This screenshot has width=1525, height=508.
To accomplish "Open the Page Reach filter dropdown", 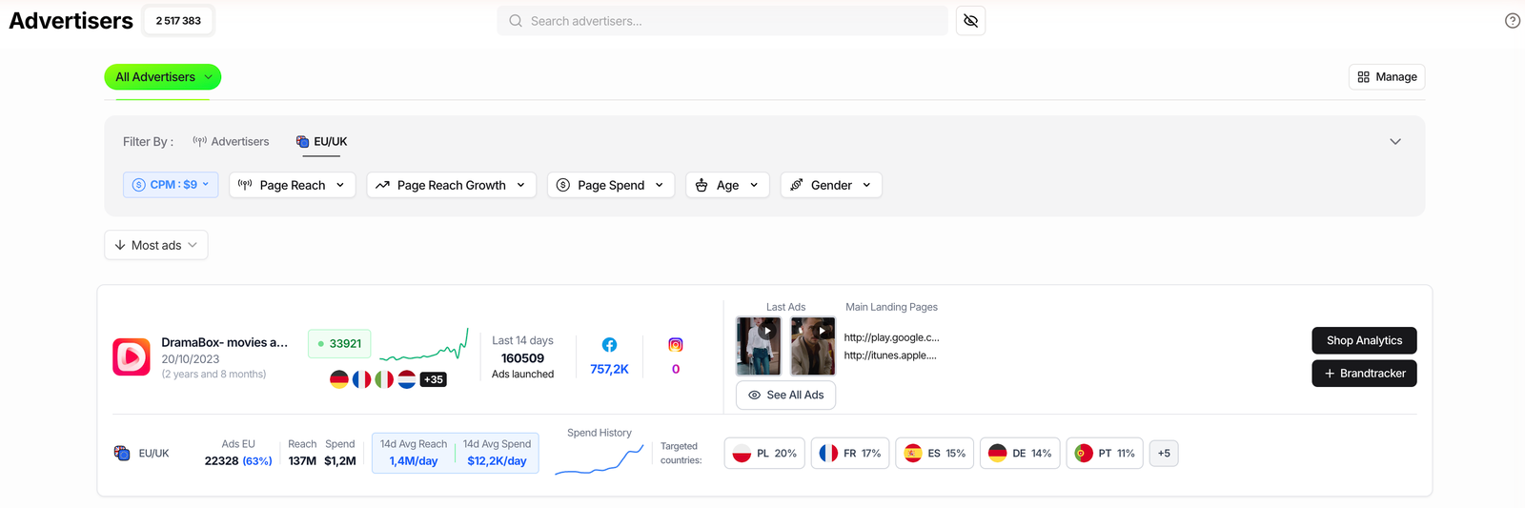I will click(293, 185).
